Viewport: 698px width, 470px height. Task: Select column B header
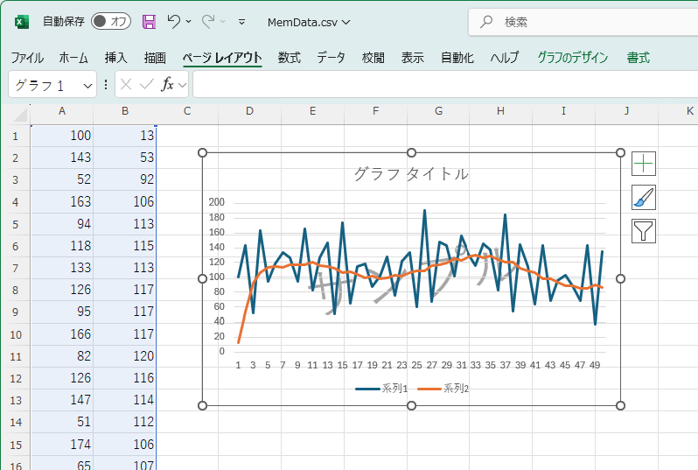125,111
